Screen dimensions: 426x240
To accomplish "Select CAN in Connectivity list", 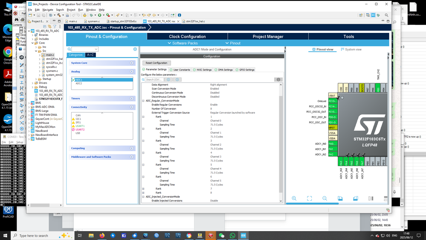I will point(78,115).
